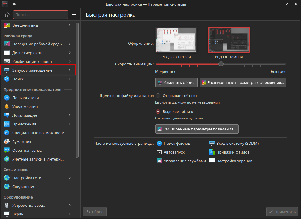This screenshot has height=219, width=301.
Task: Open Расширенные параметры поведения
Action: coord(197,129)
